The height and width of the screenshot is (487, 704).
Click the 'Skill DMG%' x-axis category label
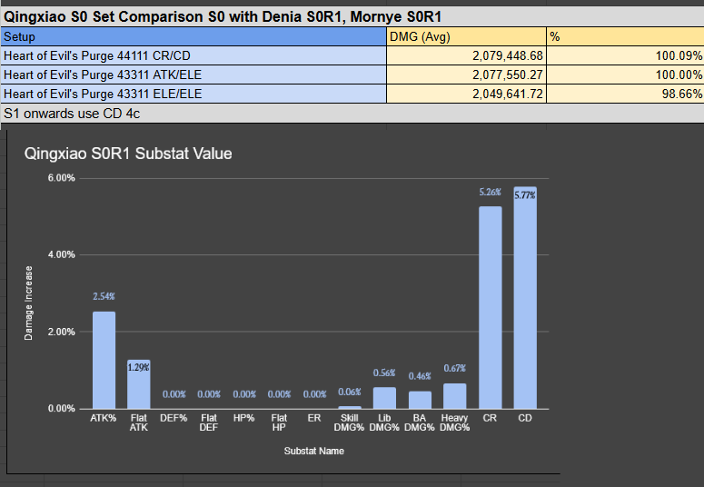tap(350, 422)
